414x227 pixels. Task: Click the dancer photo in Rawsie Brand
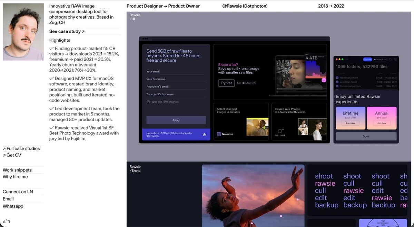coord(253,195)
